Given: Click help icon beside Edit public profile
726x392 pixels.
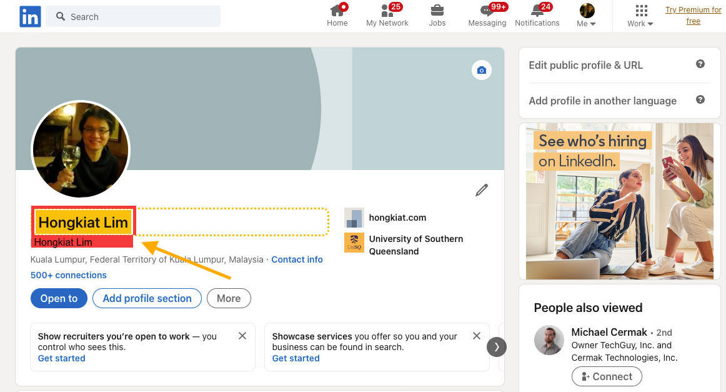Looking at the screenshot, I should pyautogui.click(x=700, y=64).
